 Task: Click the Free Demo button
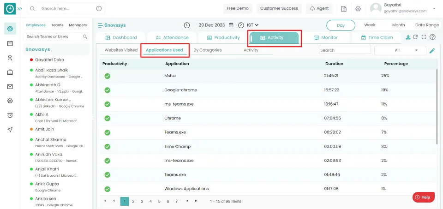point(238,8)
